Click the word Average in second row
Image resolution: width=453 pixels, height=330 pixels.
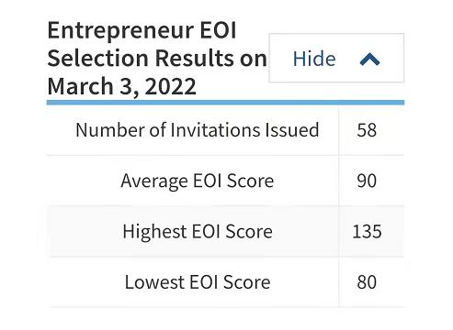tap(154, 181)
